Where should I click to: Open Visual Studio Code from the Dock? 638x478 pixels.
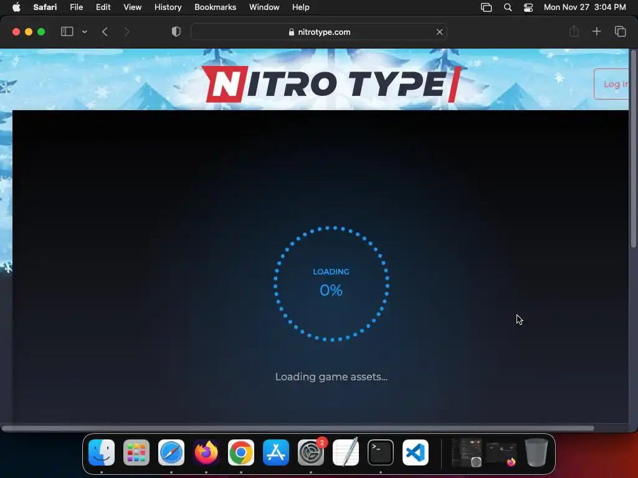coord(416,452)
